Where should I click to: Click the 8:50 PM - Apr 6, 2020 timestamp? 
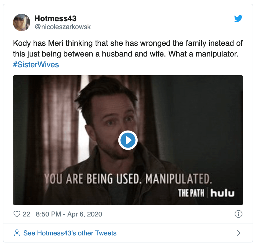coord(69,214)
